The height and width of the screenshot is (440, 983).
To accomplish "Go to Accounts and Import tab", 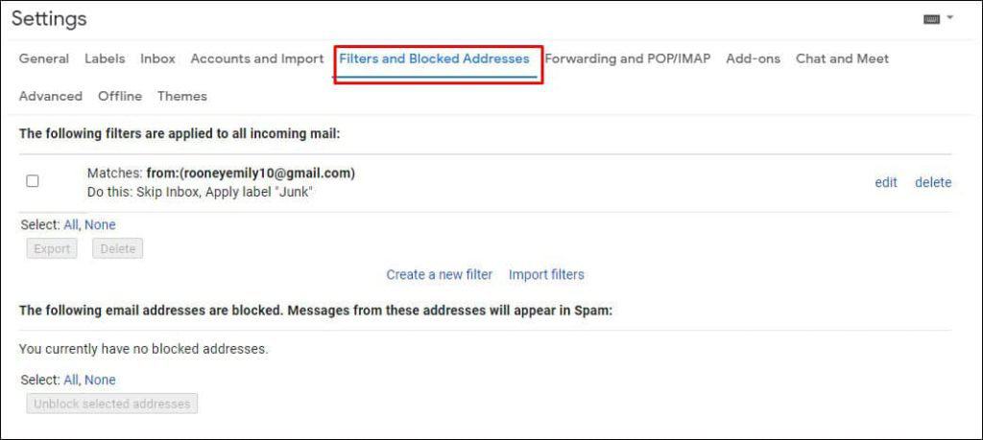I will coord(257,58).
